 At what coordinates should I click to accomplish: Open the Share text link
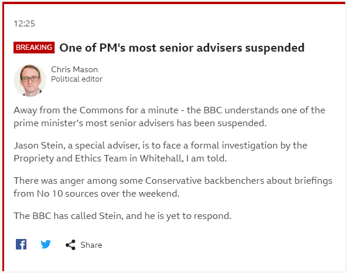tap(91, 245)
